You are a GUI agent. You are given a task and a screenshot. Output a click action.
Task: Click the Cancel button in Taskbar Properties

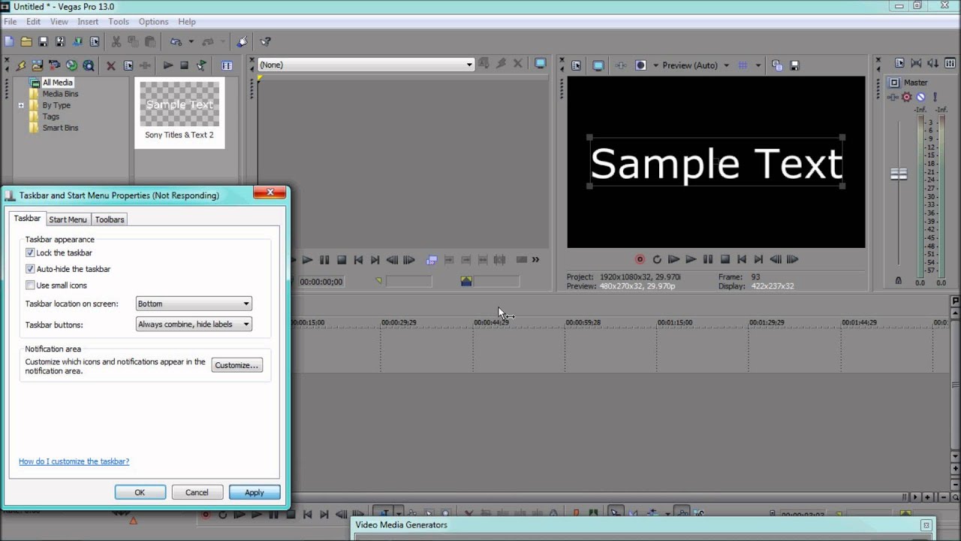[x=197, y=492]
